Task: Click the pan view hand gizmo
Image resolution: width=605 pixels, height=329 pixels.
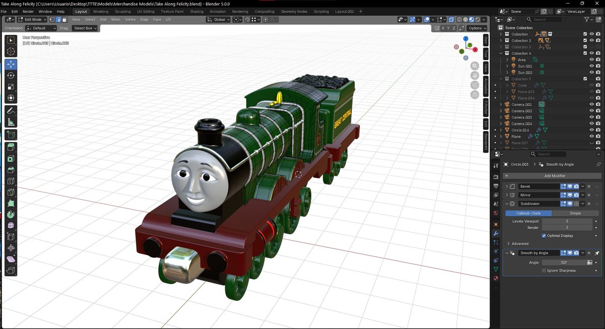Action: [474, 75]
